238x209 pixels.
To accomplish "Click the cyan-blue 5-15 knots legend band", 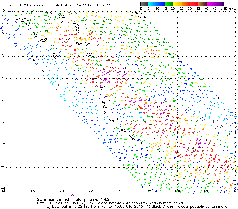I will pyautogui.click(x=157, y=4).
